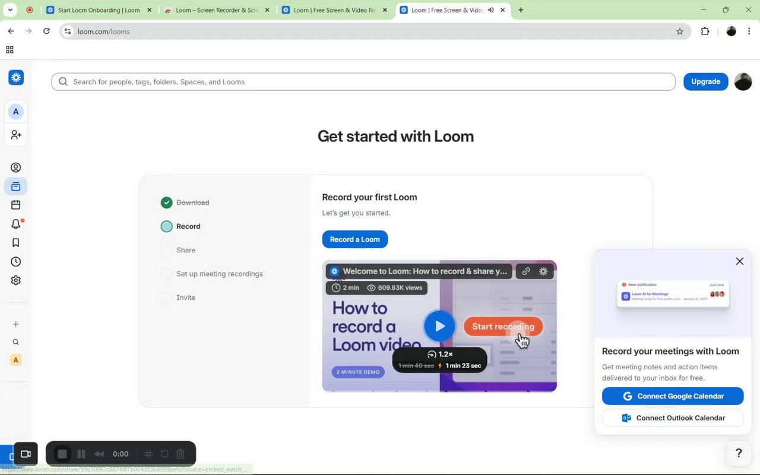The height and width of the screenshot is (475, 760).
Task: Delete the recording with the trash icon
Action: 180,454
